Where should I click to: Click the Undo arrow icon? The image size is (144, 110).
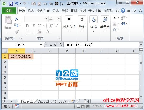pyautogui.click(x=17, y=4)
